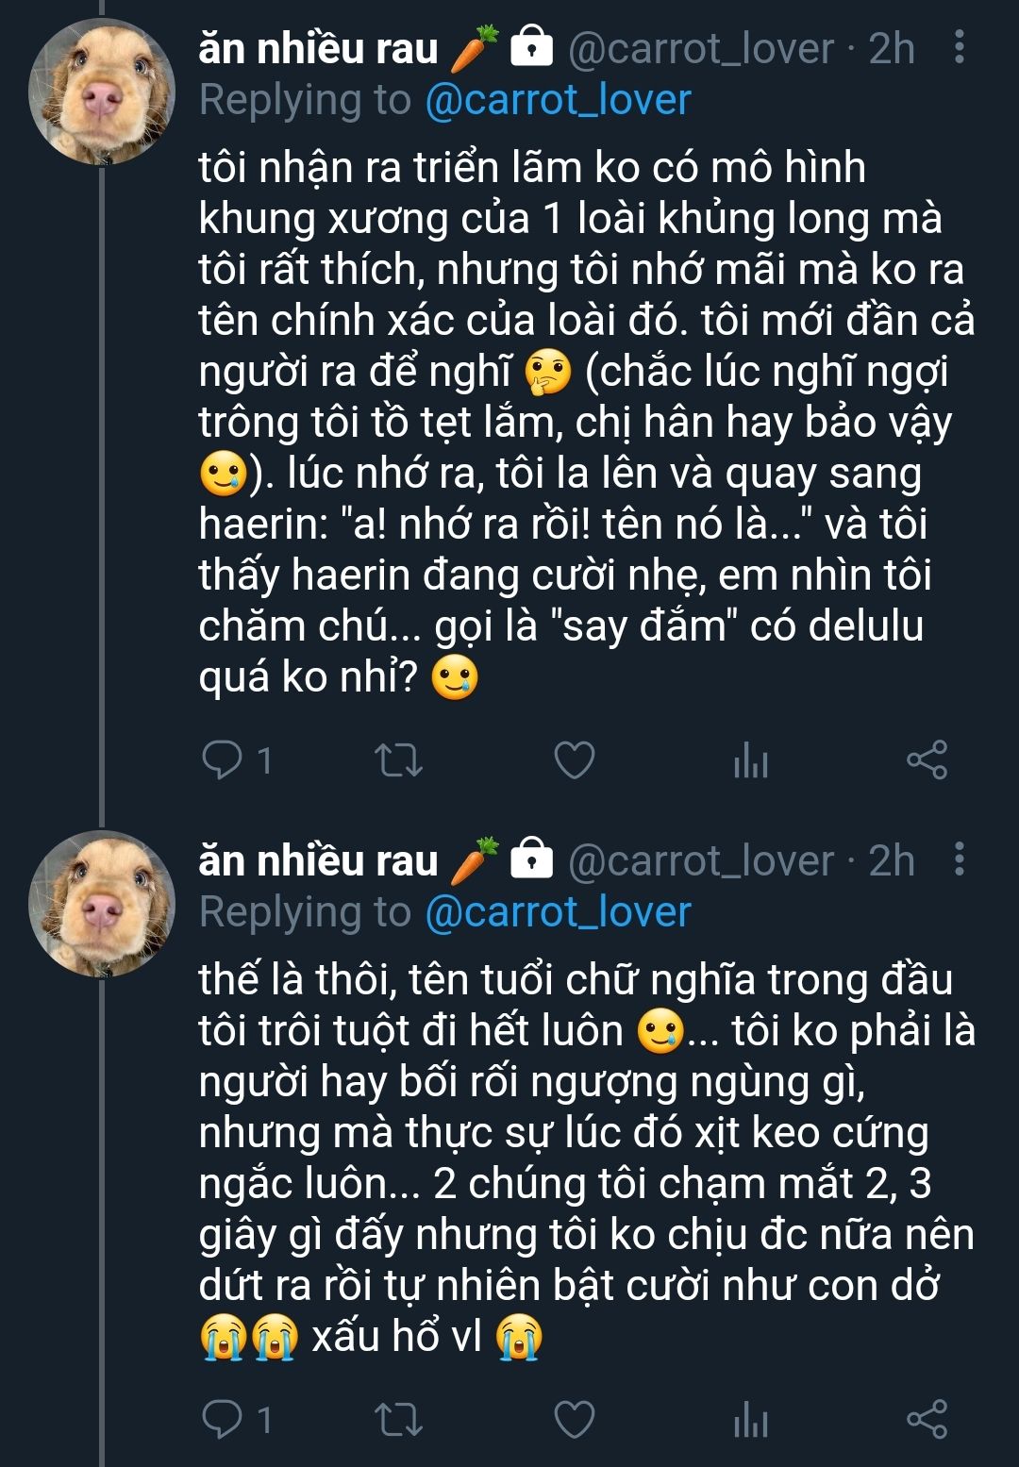1019x1467 pixels.
Task: Open first tweet text starting "tôi nhận ra triển lãm"
Action: (585, 422)
